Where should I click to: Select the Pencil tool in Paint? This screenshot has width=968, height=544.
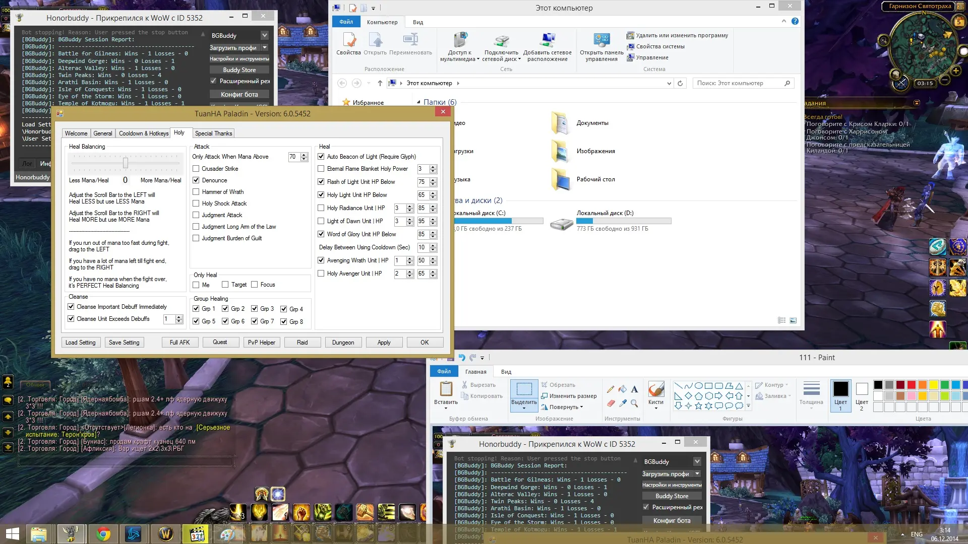pyautogui.click(x=611, y=389)
